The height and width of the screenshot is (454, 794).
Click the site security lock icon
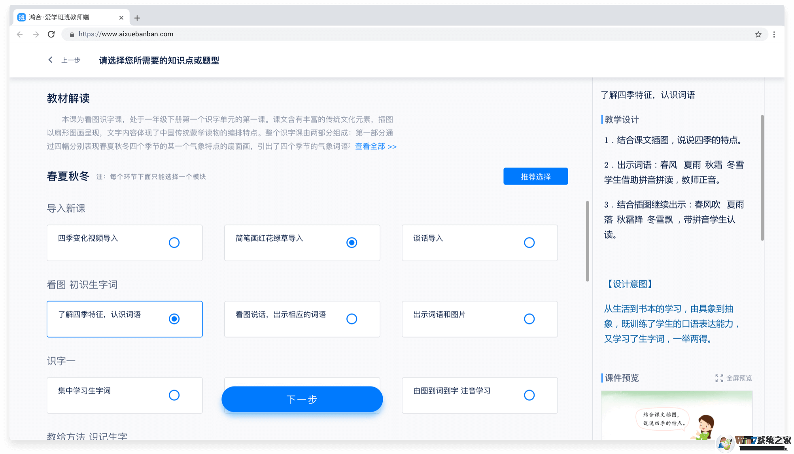[x=72, y=34]
